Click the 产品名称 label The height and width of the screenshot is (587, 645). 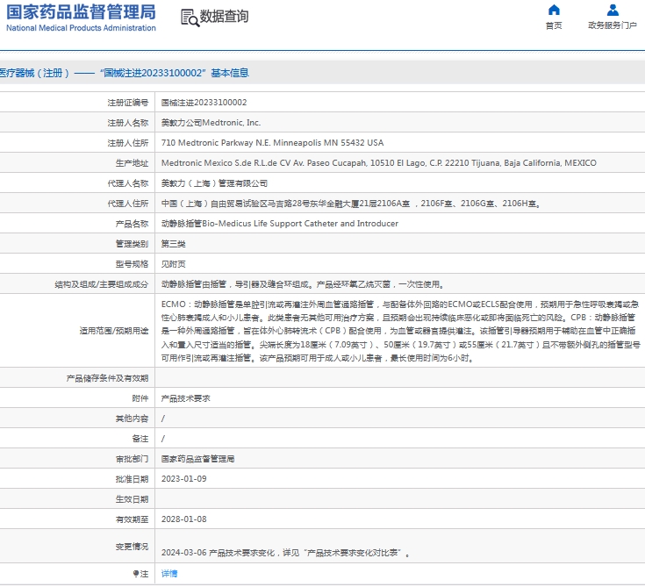tap(132, 224)
